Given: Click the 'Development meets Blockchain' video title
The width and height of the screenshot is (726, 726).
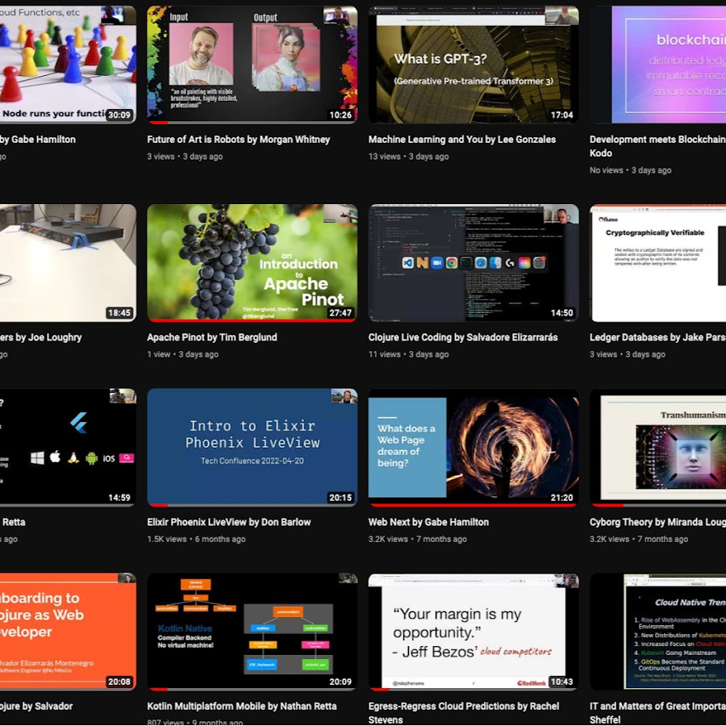Looking at the screenshot, I should point(658,146).
